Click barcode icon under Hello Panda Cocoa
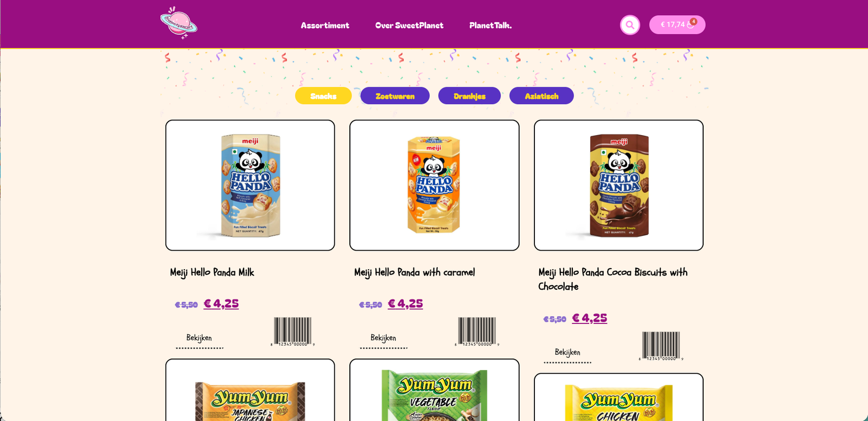Screen dimensions: 868x421 pyautogui.click(x=661, y=346)
